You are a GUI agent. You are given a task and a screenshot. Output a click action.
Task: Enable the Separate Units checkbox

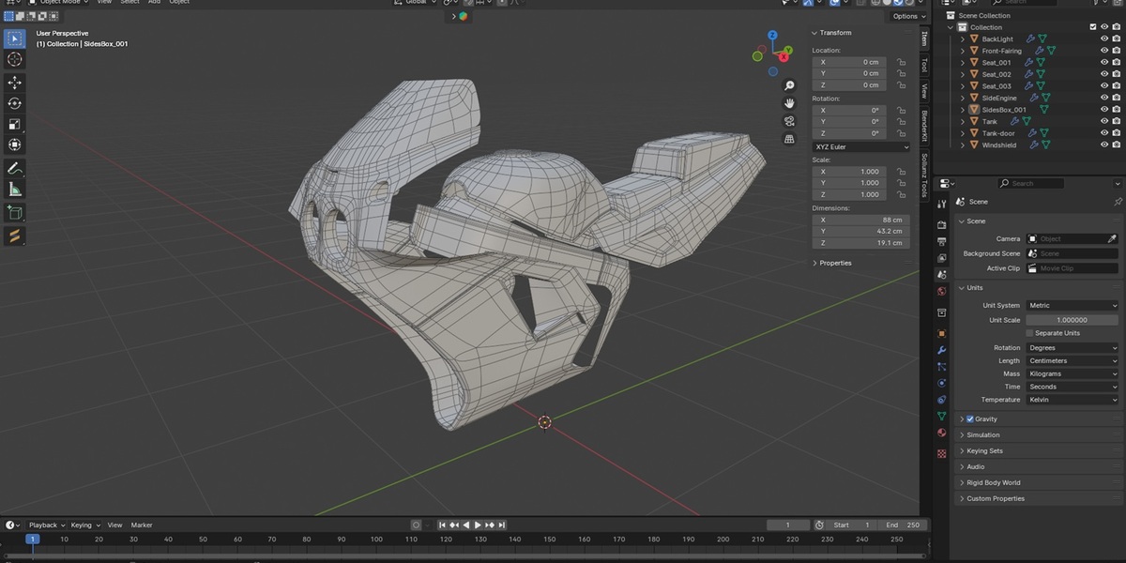coord(1029,333)
